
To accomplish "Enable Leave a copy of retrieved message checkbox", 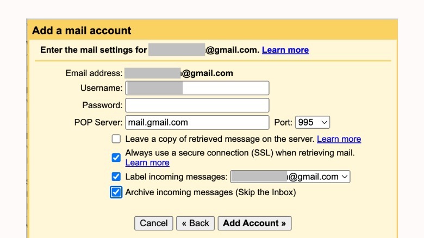I will click(x=116, y=139).
